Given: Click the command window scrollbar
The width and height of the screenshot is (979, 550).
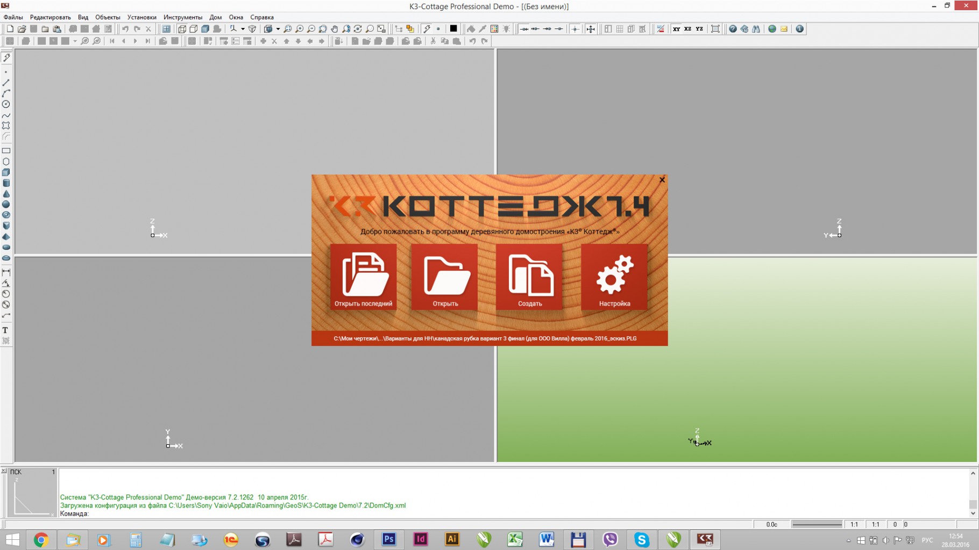Looking at the screenshot, I should point(973,493).
